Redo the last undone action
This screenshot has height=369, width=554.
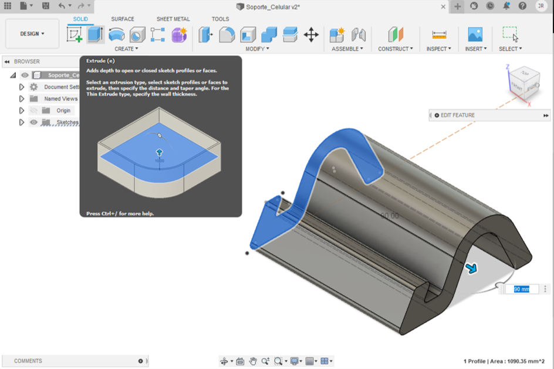81,6
